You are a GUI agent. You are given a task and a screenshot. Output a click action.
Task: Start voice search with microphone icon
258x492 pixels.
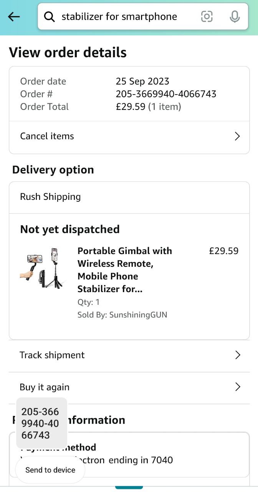[235, 17]
